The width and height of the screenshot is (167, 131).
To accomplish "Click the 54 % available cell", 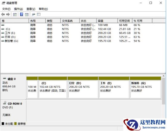I will pos(137,41).
